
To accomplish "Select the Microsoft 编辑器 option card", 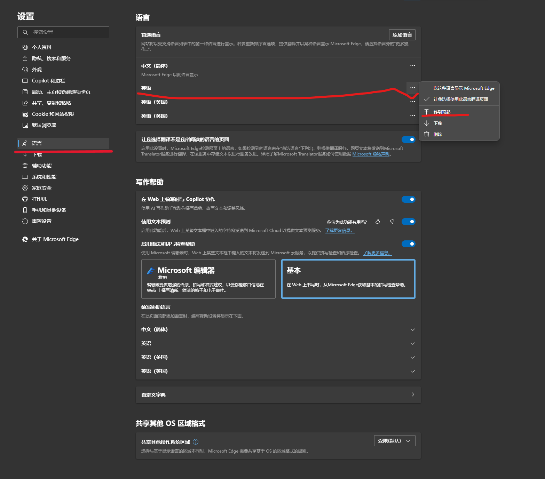I will point(208,279).
